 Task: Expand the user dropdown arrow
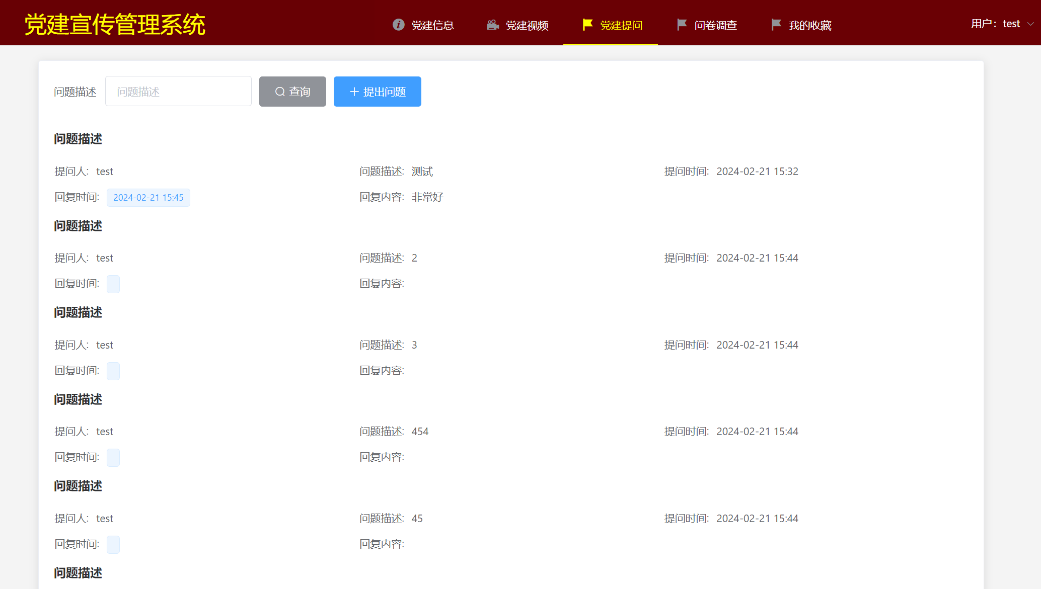pyautogui.click(x=1030, y=24)
